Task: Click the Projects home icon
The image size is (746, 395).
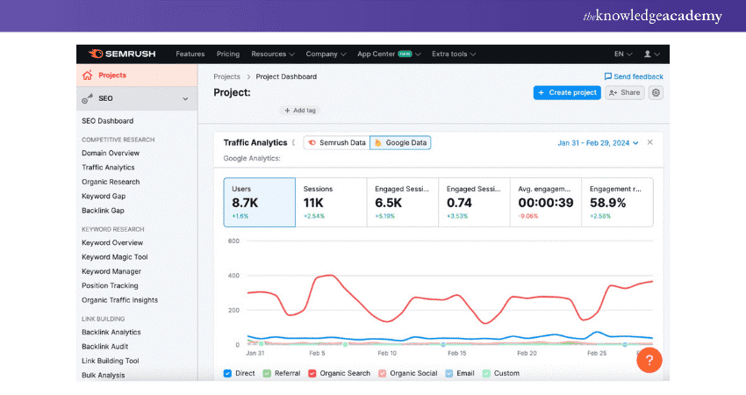Action: click(x=87, y=75)
